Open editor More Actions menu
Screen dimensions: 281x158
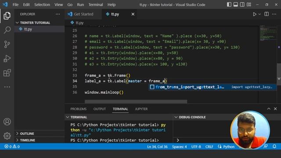pyautogui.click(x=274, y=14)
